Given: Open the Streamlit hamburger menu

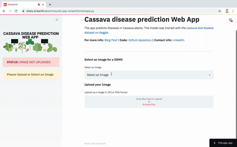Looking at the screenshot, I should click(230, 20).
